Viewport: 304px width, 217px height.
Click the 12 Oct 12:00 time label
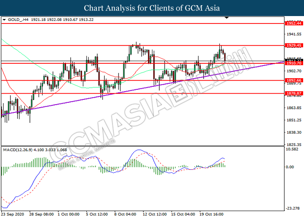(155, 214)
